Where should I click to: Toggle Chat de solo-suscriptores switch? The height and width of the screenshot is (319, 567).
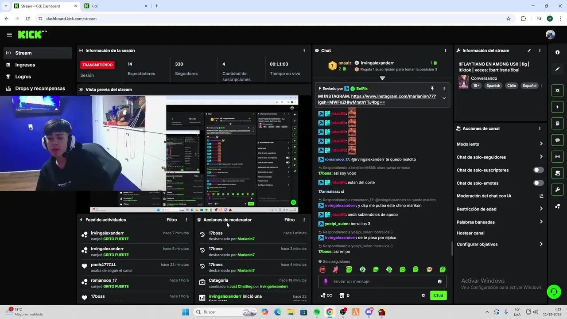[538, 170]
